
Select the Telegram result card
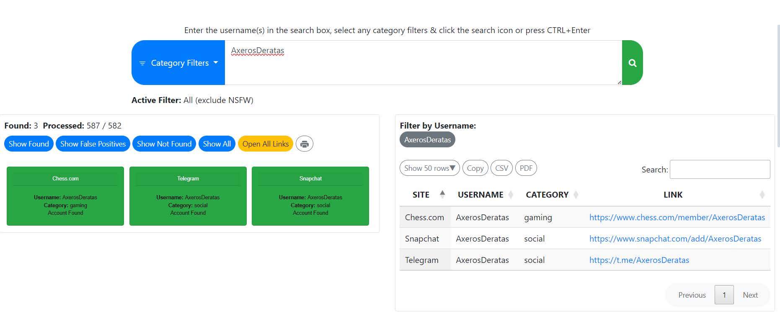coord(188,196)
